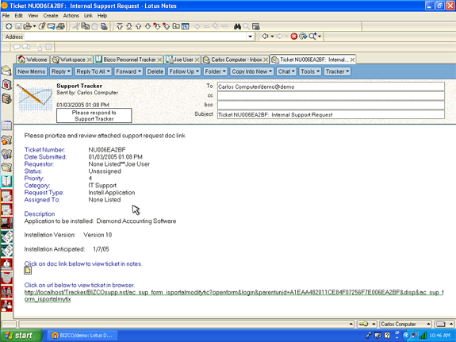This screenshot has width=456, height=342.
Task: Click the Edit document pencil icon
Action: point(42,26)
